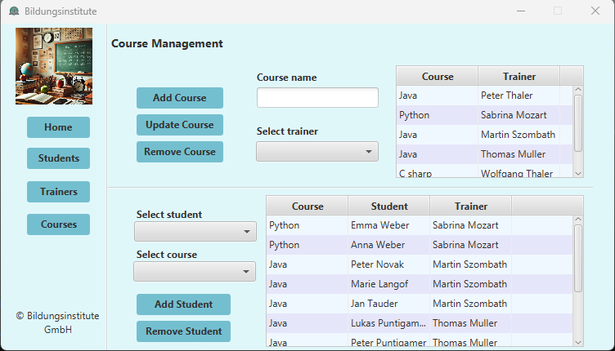The width and height of the screenshot is (615, 351).
Task: Click the Update Course button
Action: click(179, 125)
